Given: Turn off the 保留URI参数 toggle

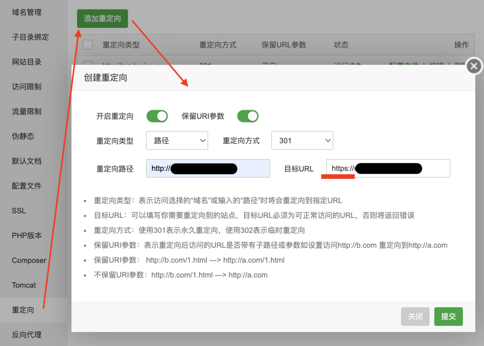Looking at the screenshot, I should coord(248,116).
